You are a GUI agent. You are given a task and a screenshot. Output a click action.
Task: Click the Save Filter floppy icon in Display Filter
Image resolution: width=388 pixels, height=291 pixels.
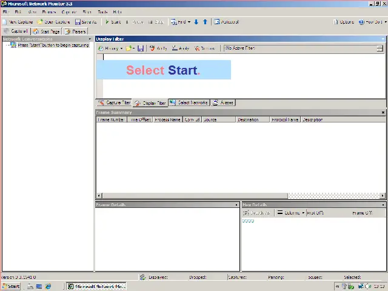pos(141,48)
